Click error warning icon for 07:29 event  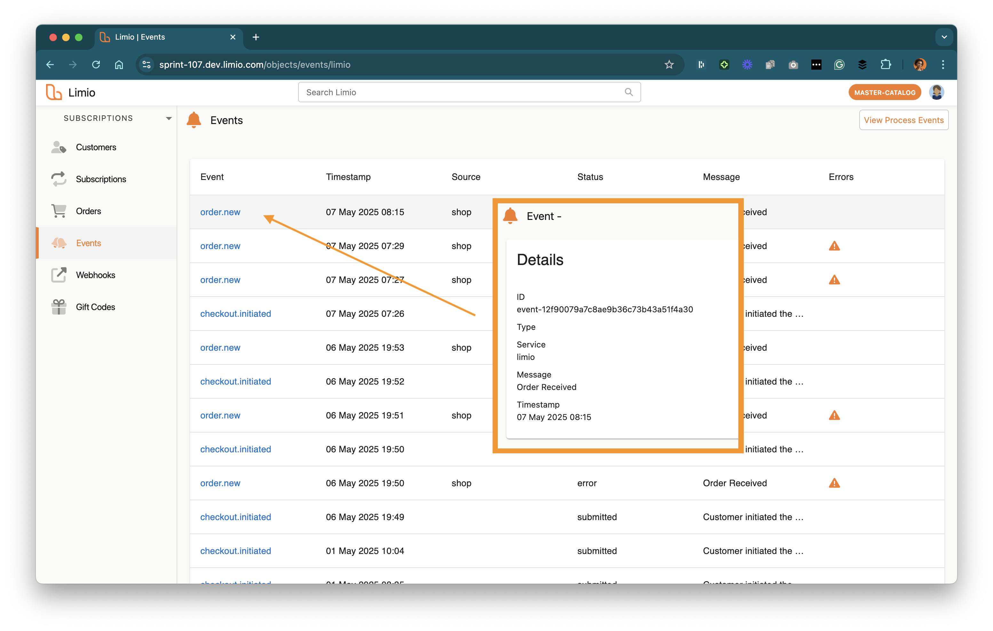click(834, 246)
